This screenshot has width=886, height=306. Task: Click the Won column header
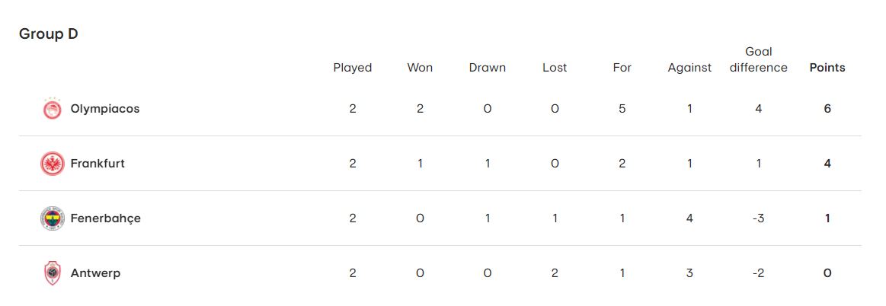click(x=420, y=68)
